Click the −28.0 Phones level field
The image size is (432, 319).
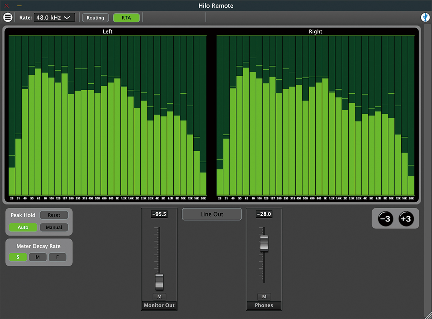pyautogui.click(x=264, y=214)
